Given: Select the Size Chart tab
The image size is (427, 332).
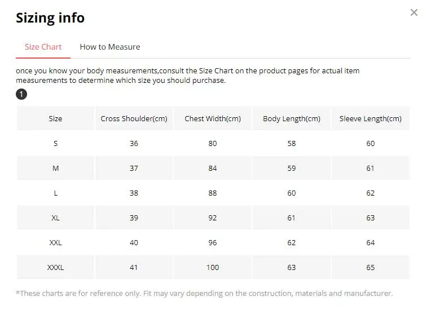Looking at the screenshot, I should [43, 47].
